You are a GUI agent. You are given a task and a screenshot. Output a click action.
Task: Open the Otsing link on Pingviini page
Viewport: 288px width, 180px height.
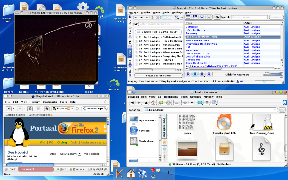point(62,142)
